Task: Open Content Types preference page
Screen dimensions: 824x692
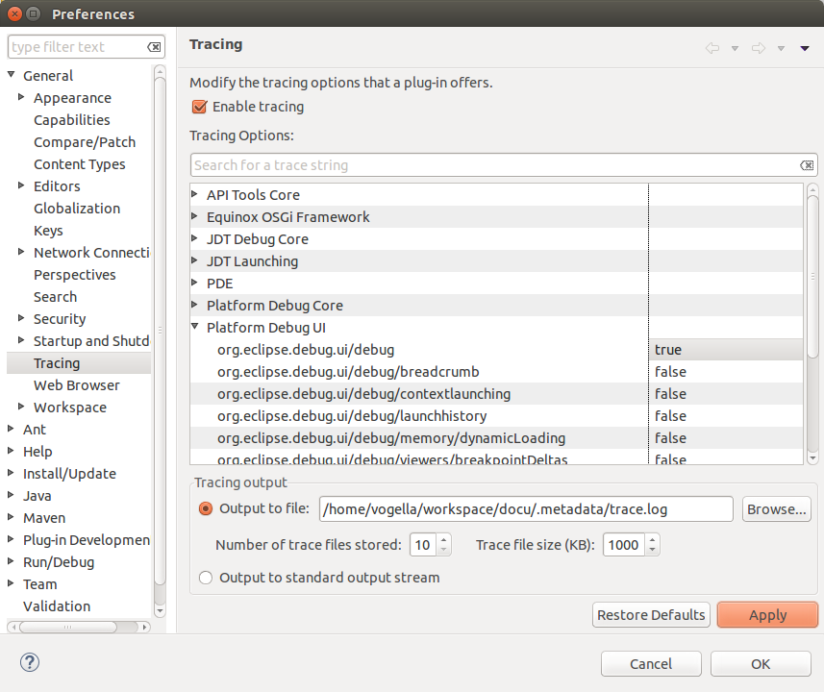Action: pos(80,164)
